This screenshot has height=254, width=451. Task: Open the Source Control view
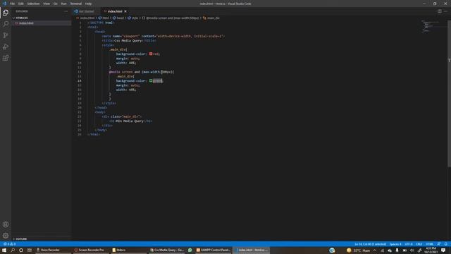(6, 35)
